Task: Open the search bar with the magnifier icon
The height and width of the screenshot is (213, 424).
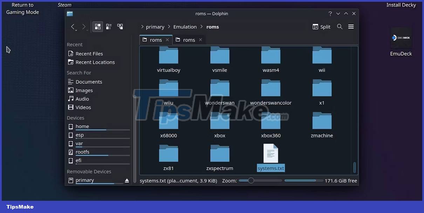Action: 339,26
